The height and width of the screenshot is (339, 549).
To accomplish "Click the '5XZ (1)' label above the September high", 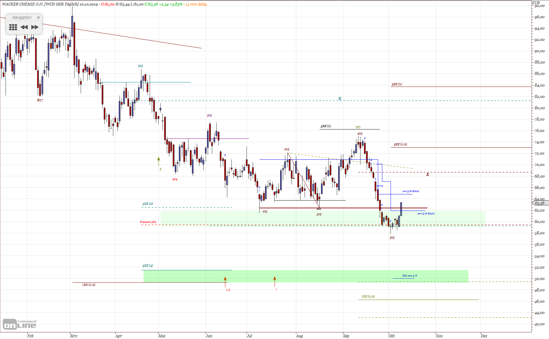I will pyautogui.click(x=325, y=126).
